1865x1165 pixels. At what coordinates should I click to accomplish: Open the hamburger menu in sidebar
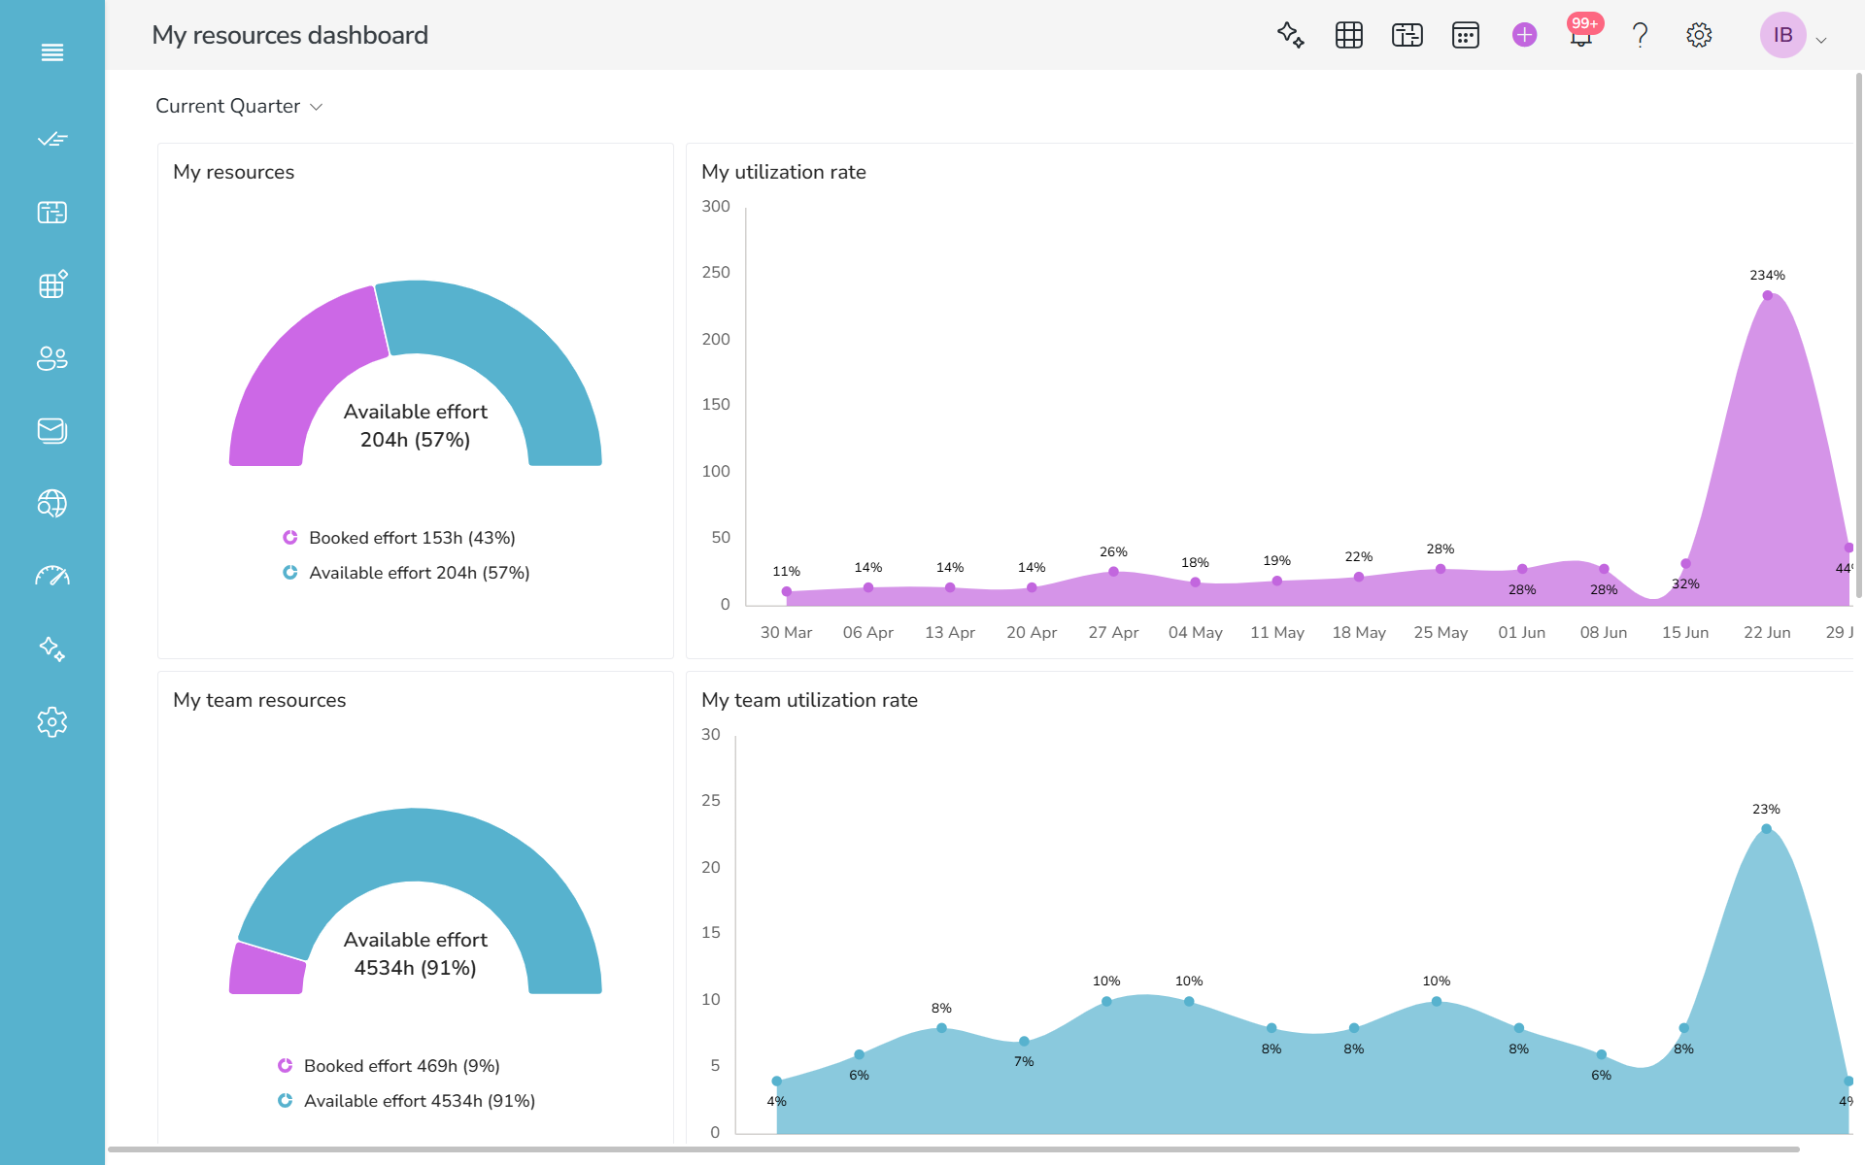tap(52, 52)
